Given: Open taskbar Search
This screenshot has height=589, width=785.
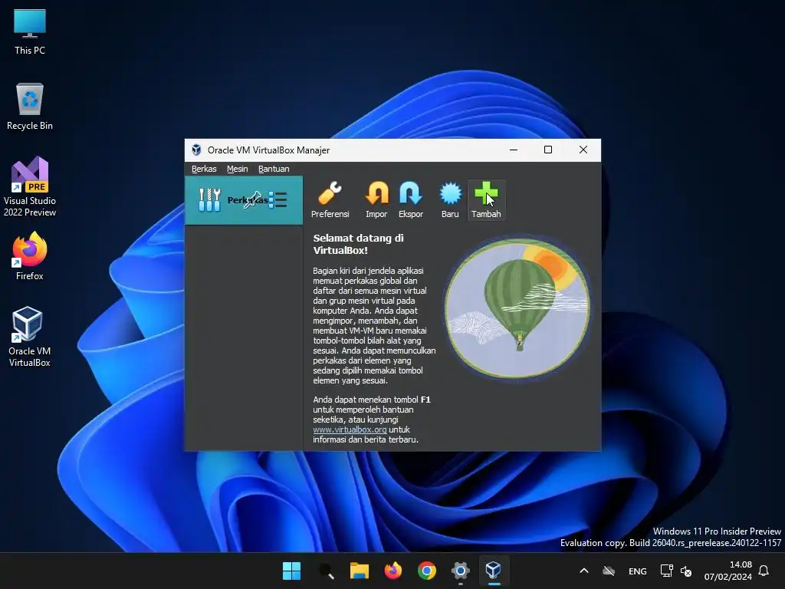Looking at the screenshot, I should (325, 571).
